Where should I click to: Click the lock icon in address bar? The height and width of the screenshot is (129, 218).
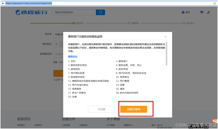3,3
